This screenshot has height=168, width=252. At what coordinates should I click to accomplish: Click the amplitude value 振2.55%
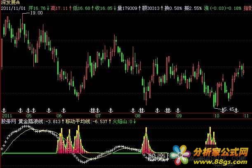pyautogui.click(x=193, y=8)
